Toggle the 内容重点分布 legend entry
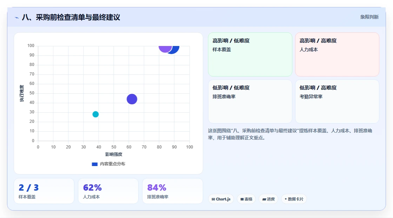Viewport: 393px width, 218px height. 108,164
